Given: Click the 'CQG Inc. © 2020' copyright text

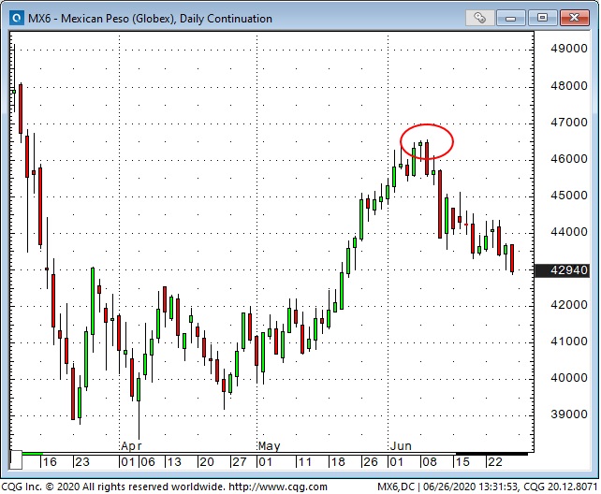Looking at the screenshot, I should coord(40,487).
